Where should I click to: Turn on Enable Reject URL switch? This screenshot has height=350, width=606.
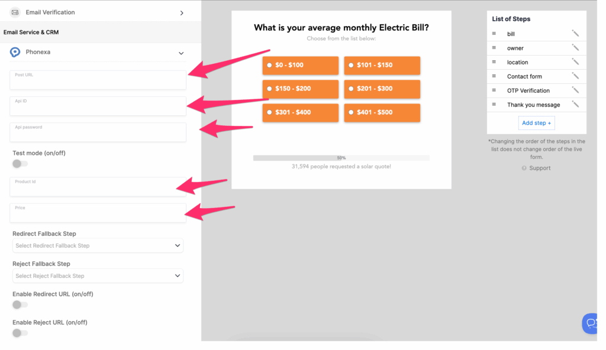pyautogui.click(x=20, y=333)
